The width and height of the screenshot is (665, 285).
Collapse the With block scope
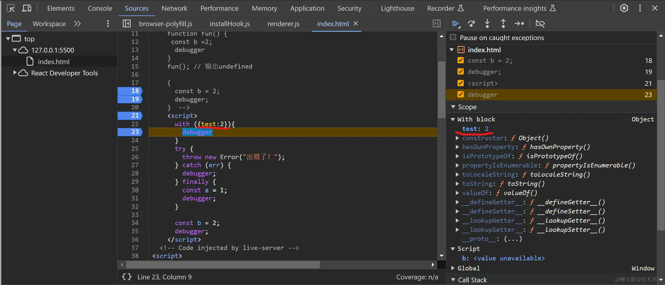453,119
